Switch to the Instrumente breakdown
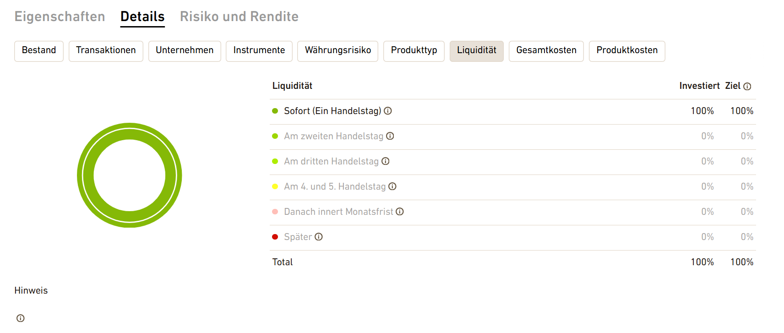 (259, 51)
